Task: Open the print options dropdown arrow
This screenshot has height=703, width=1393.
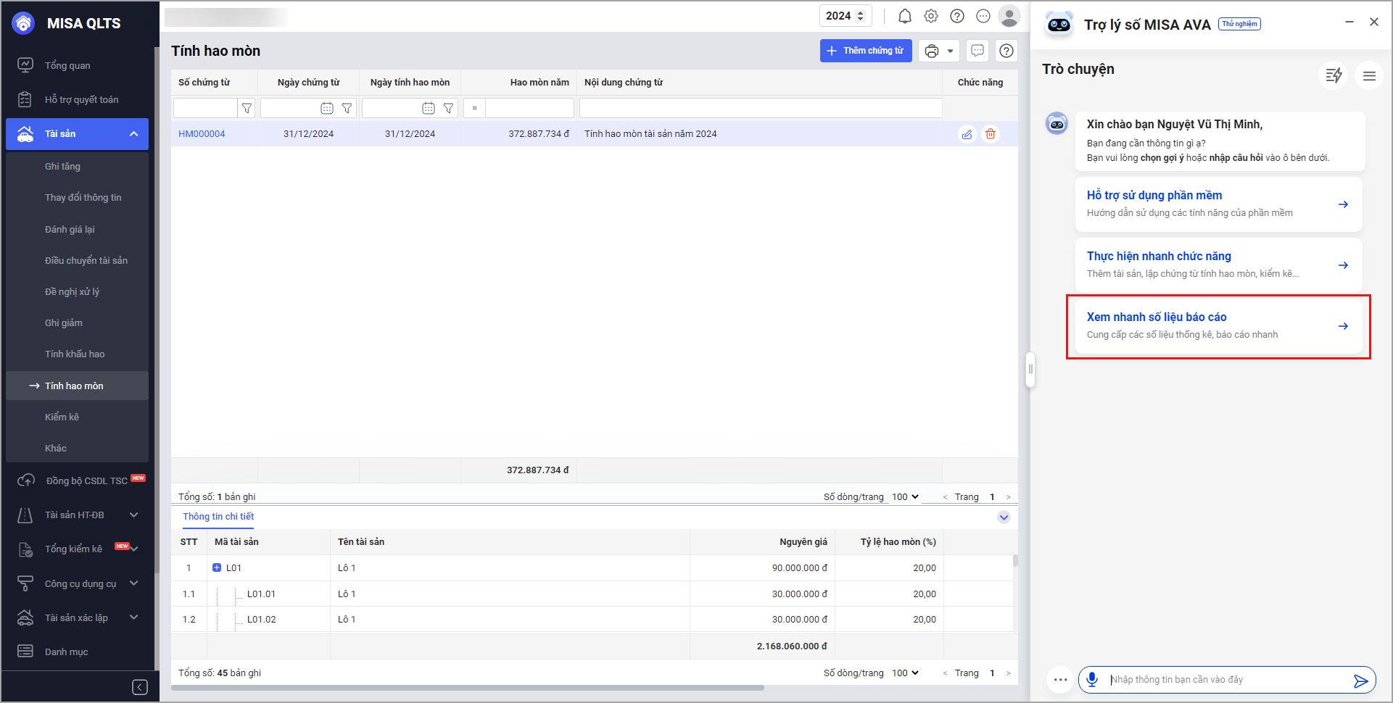Action: pos(951,51)
